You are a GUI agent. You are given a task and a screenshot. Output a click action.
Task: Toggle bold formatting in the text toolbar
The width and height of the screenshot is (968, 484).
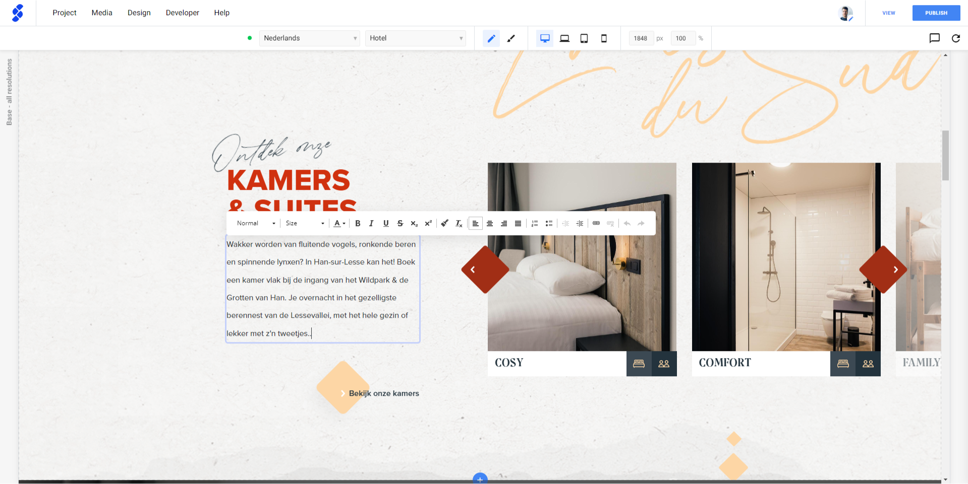click(x=358, y=223)
